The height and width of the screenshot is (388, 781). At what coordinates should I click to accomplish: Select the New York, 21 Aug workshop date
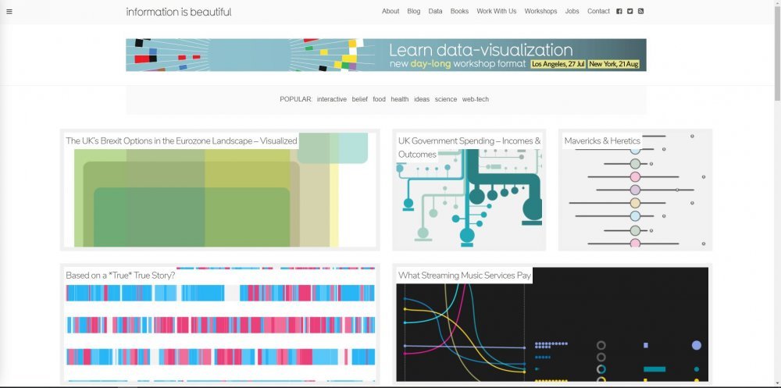[614, 64]
